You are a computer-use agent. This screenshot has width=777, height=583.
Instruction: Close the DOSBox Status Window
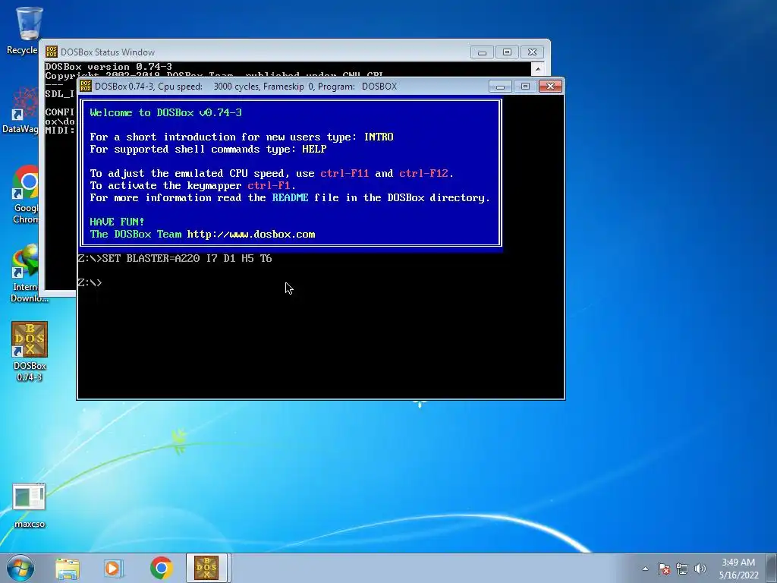point(532,52)
